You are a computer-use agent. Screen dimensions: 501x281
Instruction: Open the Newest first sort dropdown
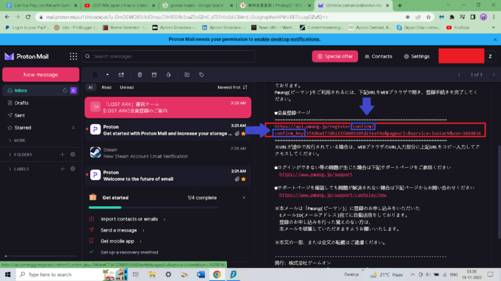click(232, 87)
